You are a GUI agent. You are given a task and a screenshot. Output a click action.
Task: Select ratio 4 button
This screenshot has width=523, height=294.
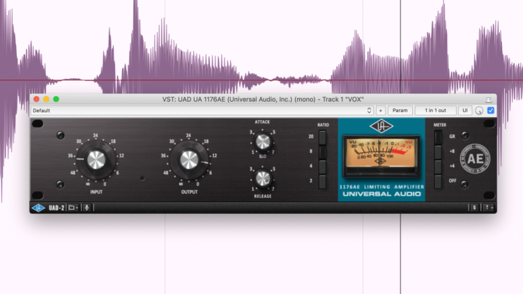pos(322,167)
